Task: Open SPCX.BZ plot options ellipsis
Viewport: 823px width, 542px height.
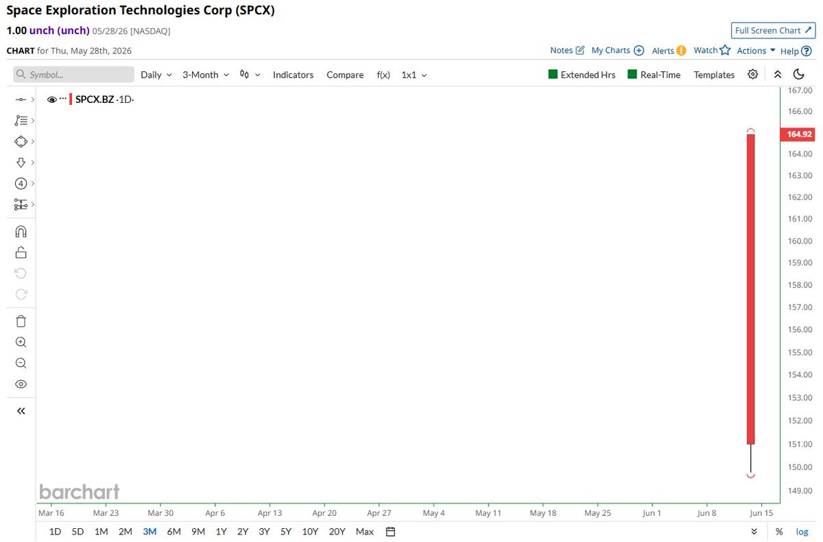Action: (x=63, y=99)
